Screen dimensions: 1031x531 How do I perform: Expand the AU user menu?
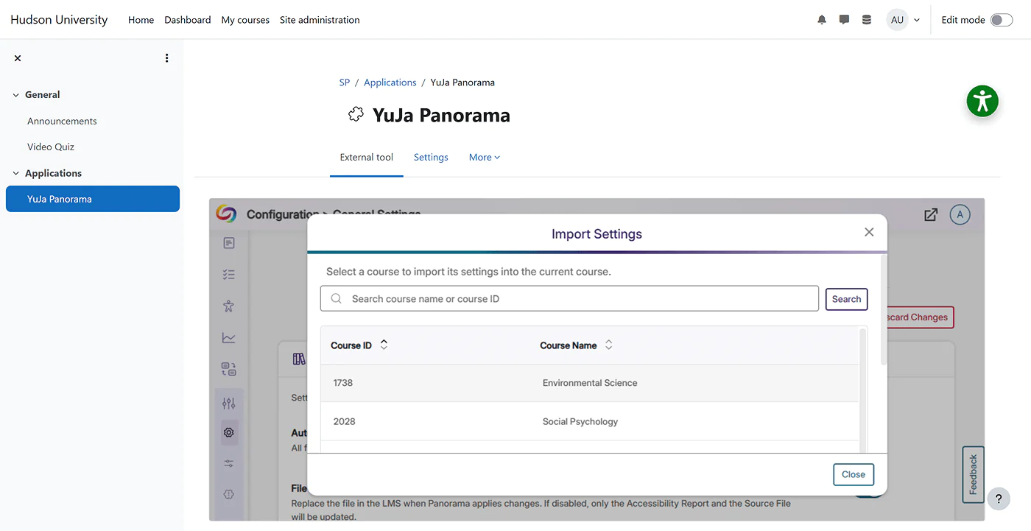pyautogui.click(x=904, y=20)
